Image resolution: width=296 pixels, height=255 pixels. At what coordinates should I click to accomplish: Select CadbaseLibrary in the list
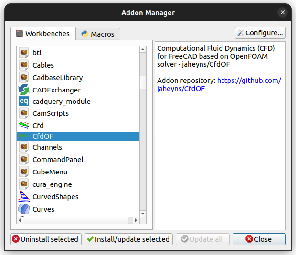[78, 78]
